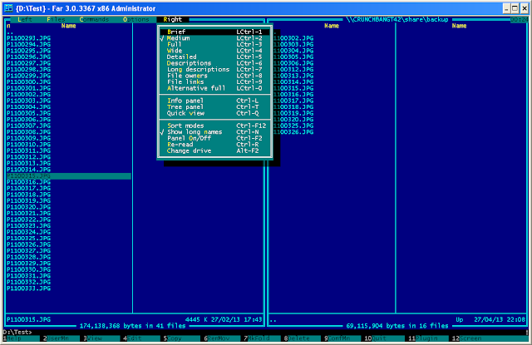This screenshot has height=345, width=532.
Task: Click F10 Quit key bar button
Action: [x=384, y=338]
